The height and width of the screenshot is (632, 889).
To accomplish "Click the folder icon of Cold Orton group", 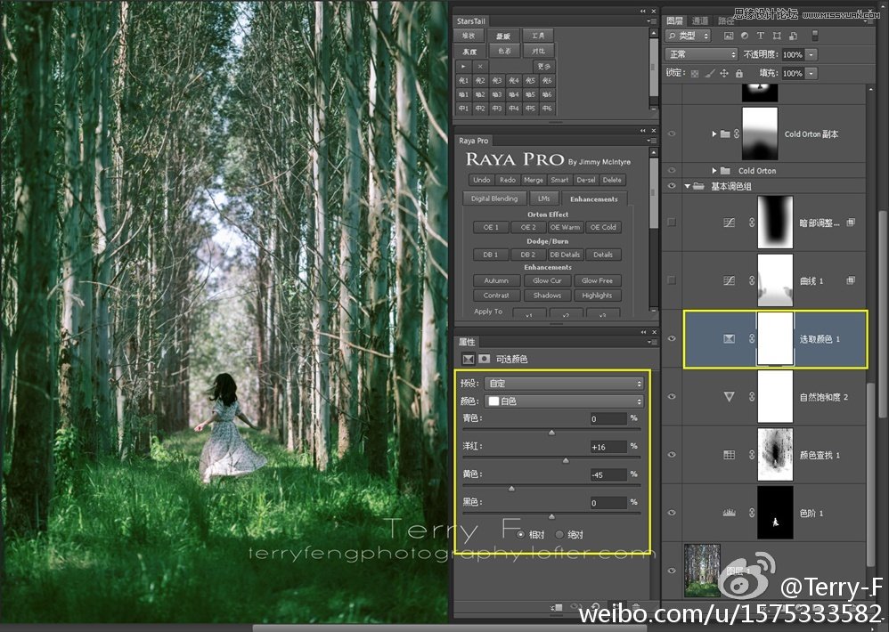I will click(x=725, y=170).
